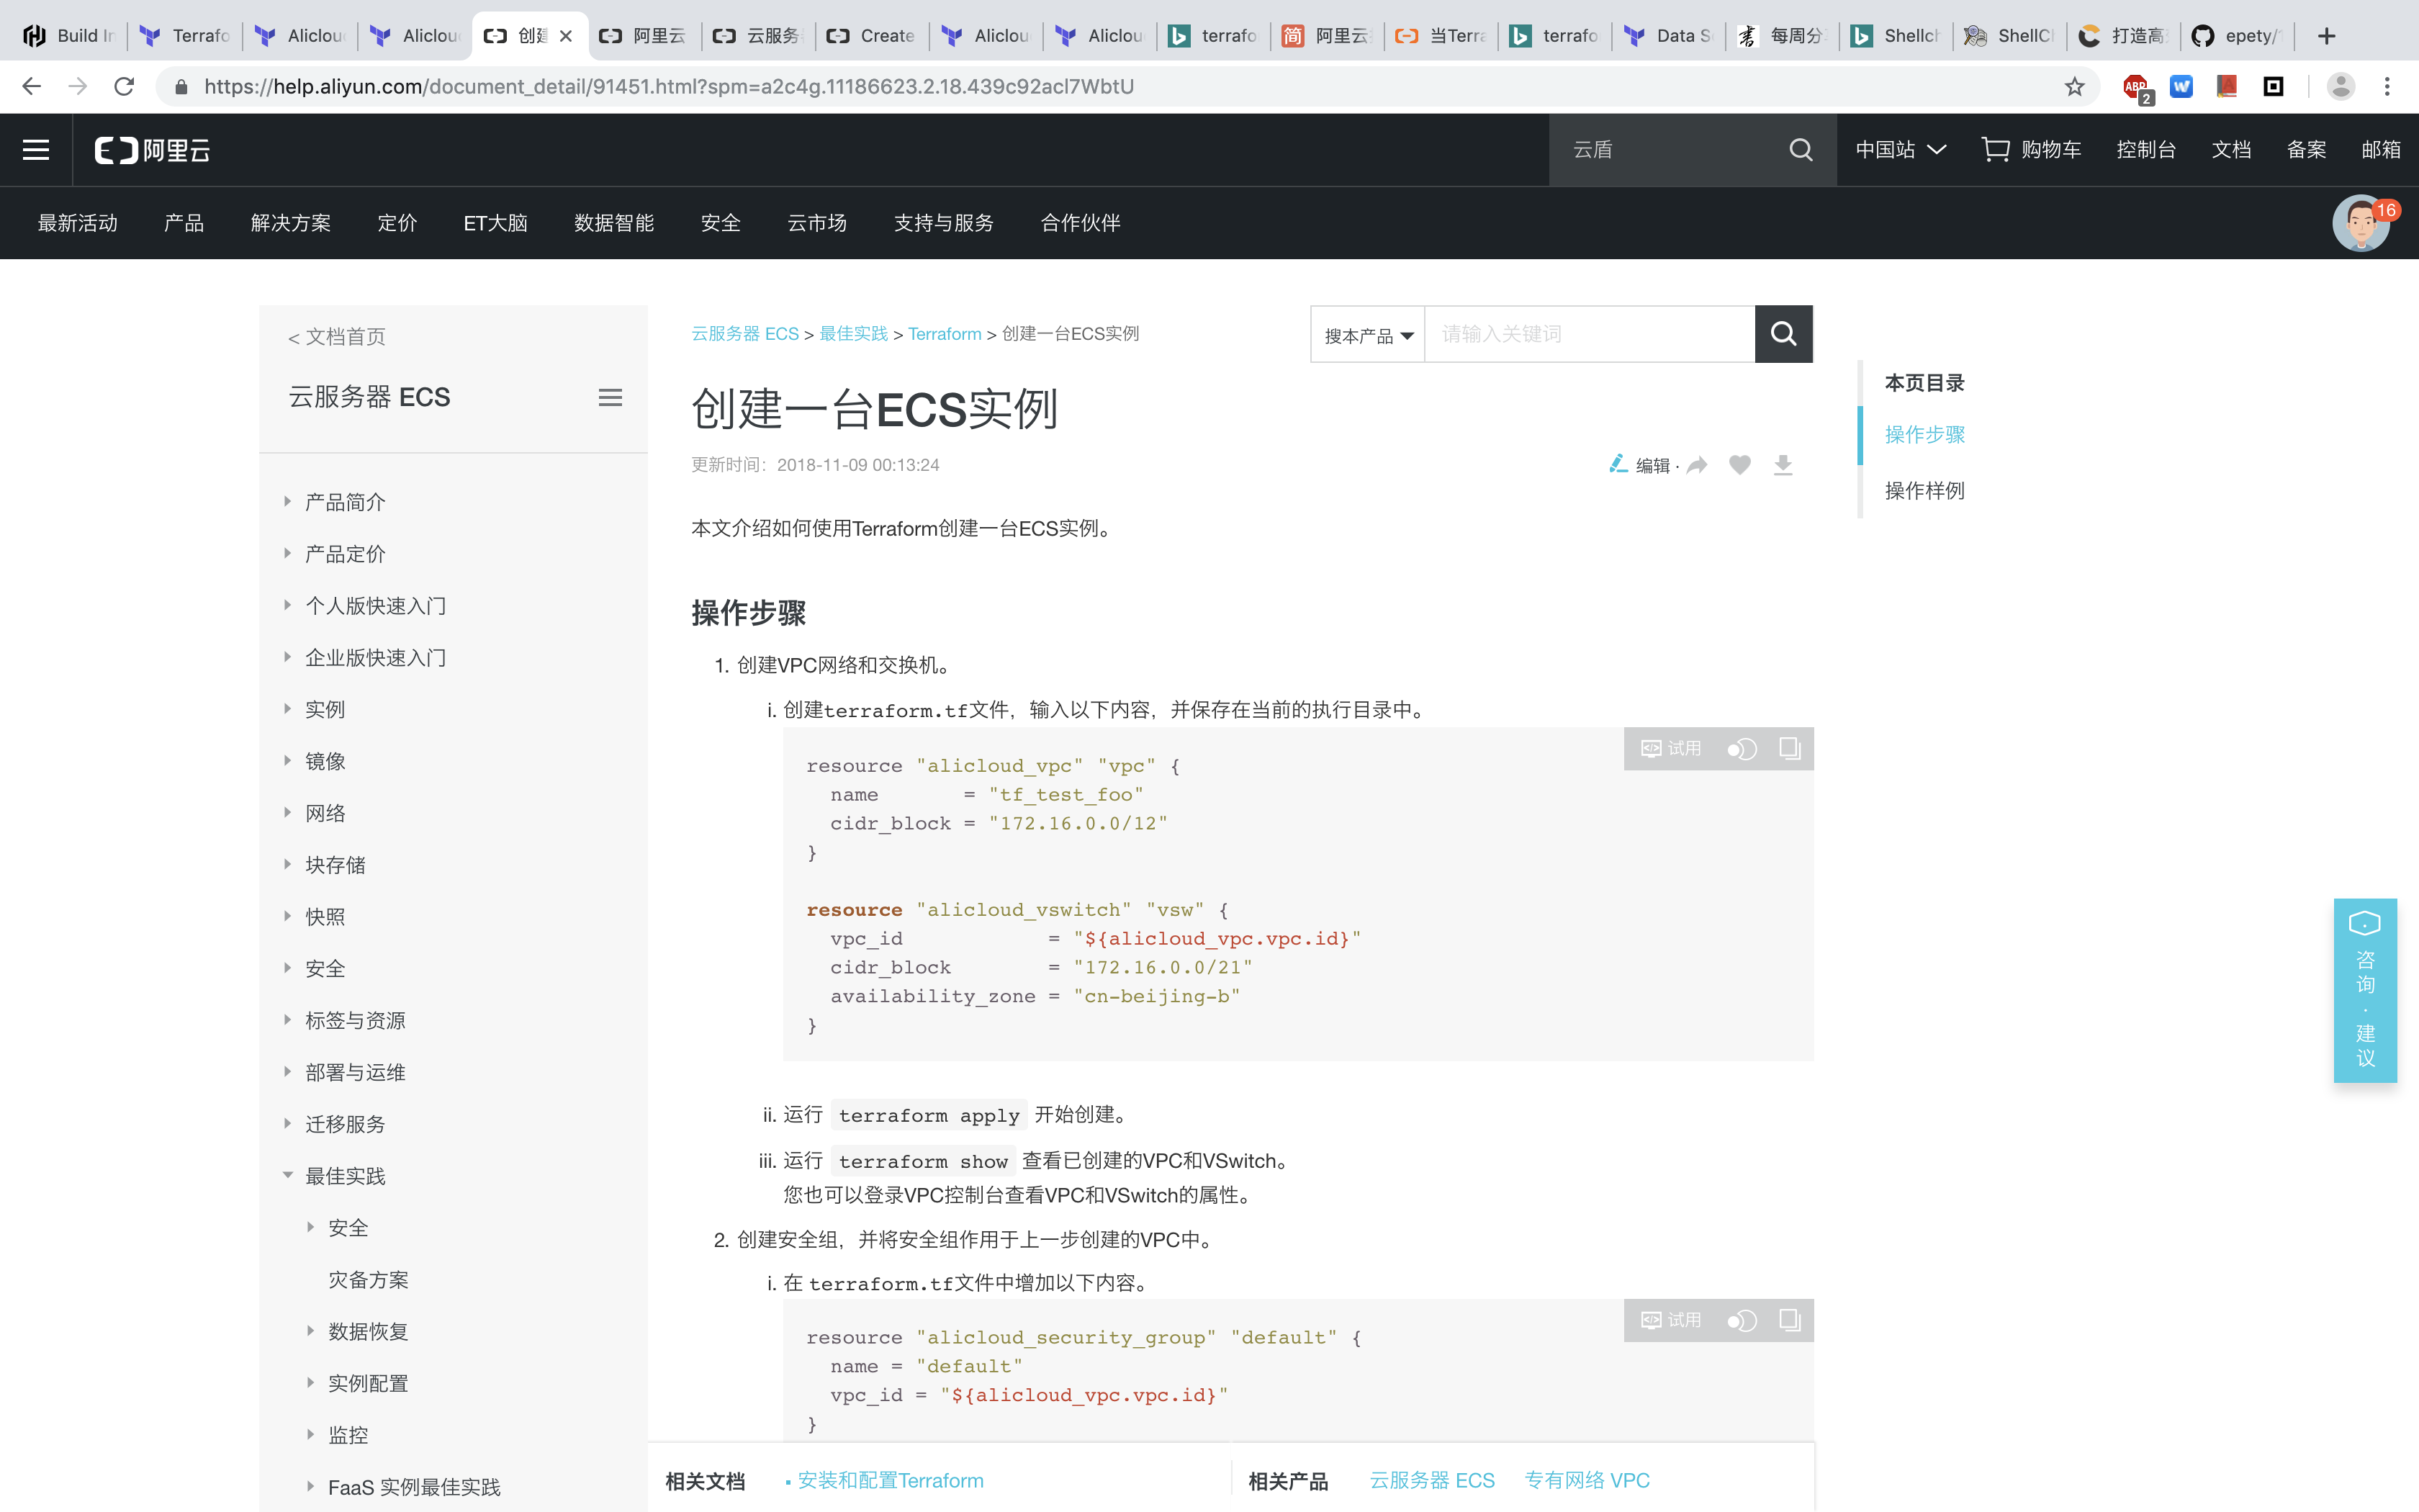Share the article using the arrow icon
This screenshot has width=2419, height=1512.
point(1698,464)
